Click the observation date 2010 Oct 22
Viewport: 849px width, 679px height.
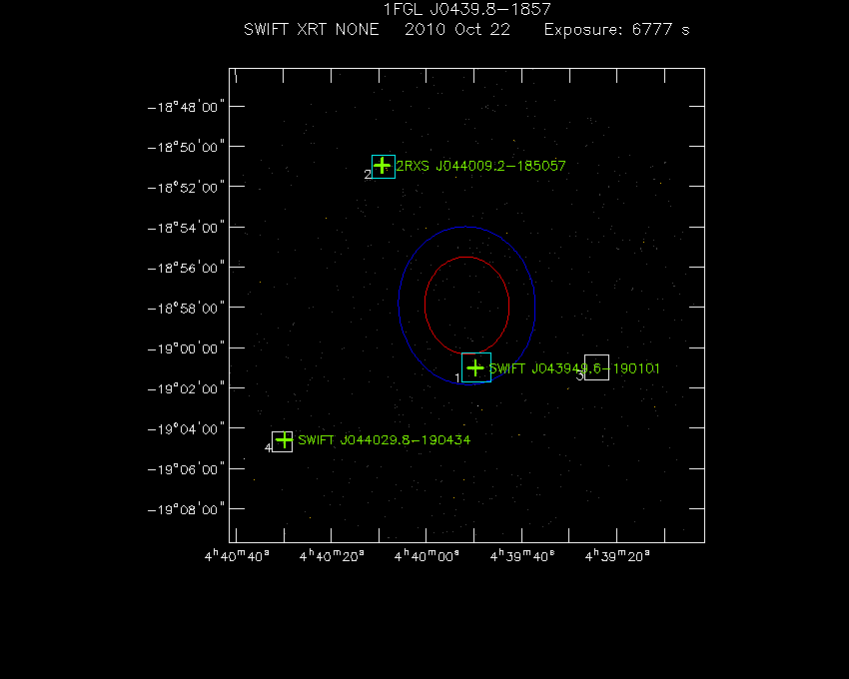[457, 29]
